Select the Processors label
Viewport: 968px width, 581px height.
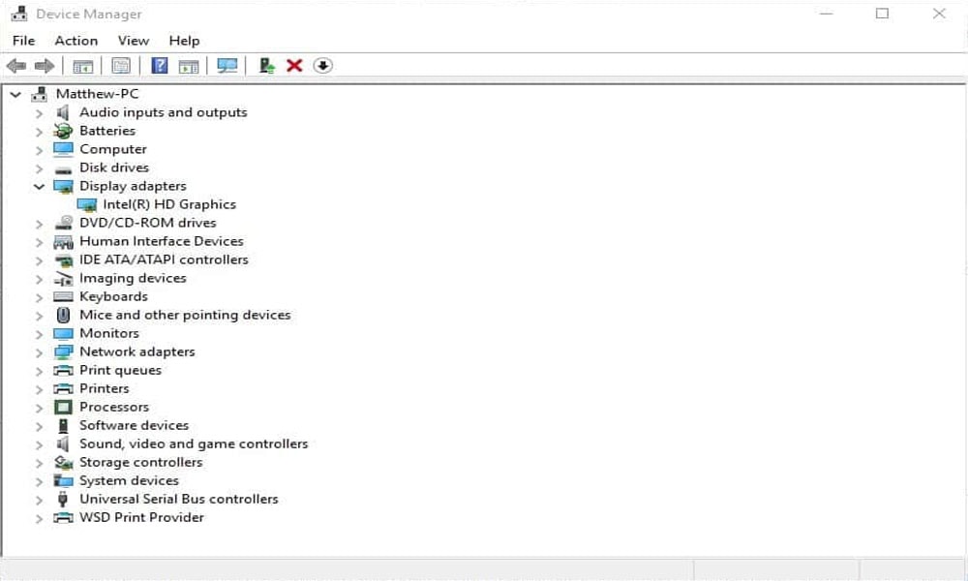click(114, 407)
